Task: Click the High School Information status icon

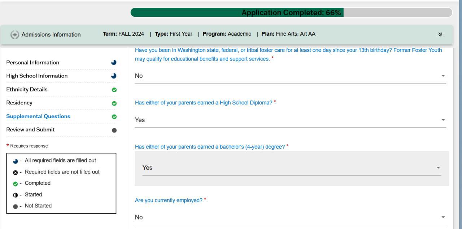Action: 114,76
